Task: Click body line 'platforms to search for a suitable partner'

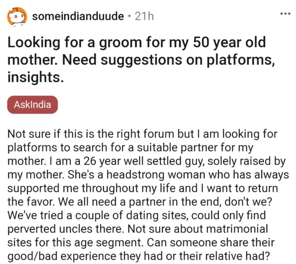Action: tap(130, 148)
